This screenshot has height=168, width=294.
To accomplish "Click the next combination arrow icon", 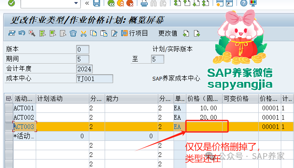I will pyautogui.click(x=197, y=34).
